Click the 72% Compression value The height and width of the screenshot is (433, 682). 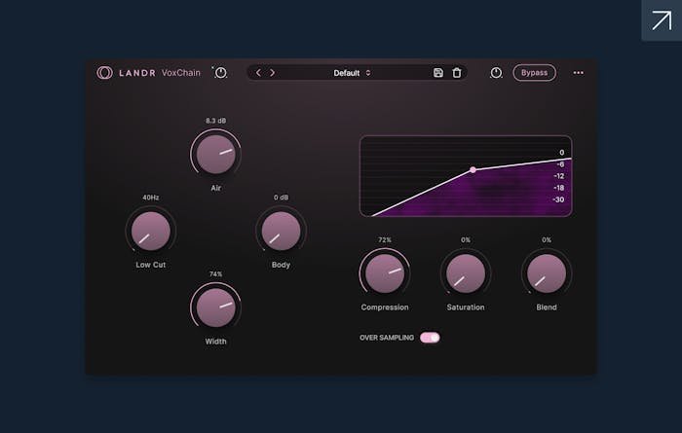pos(385,239)
